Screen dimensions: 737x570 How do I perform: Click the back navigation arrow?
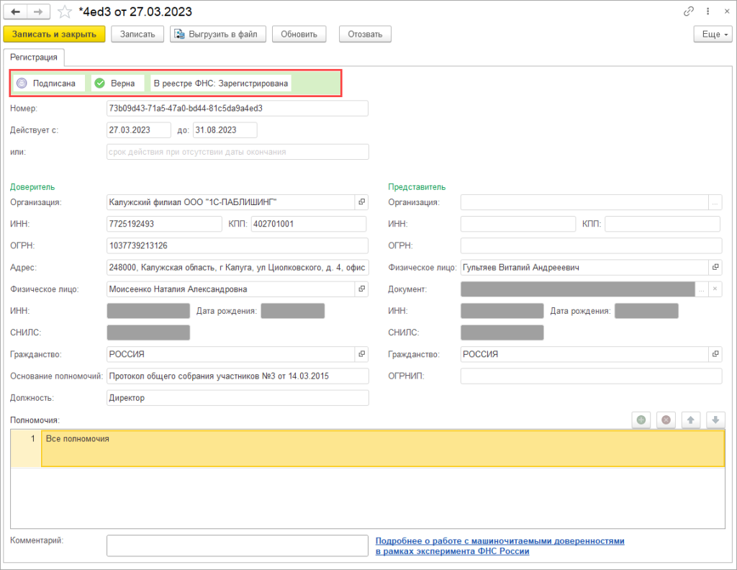point(16,12)
